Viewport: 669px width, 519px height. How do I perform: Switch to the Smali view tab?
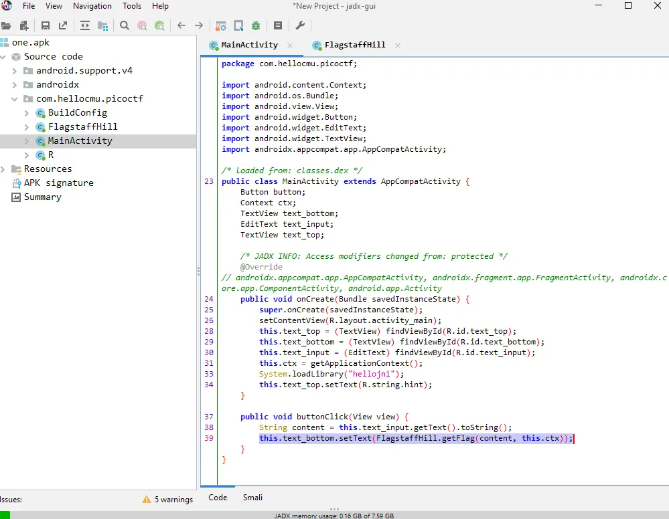coord(252,498)
